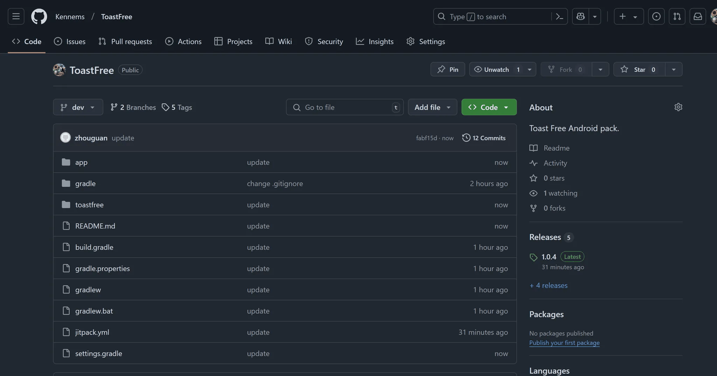Open the hamburger navigation menu
Screen dimensions: 717x376
click(x=16, y=16)
